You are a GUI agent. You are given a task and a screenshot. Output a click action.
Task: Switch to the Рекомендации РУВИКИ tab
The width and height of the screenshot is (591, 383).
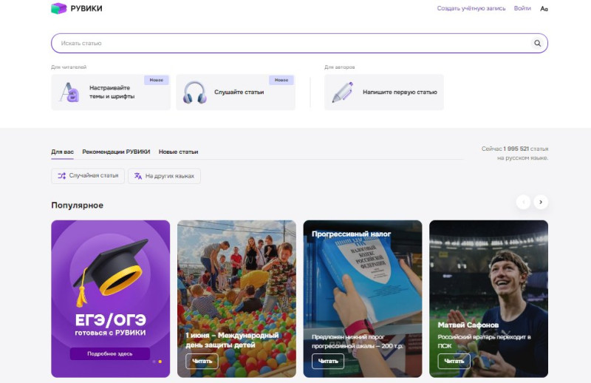pyautogui.click(x=116, y=152)
